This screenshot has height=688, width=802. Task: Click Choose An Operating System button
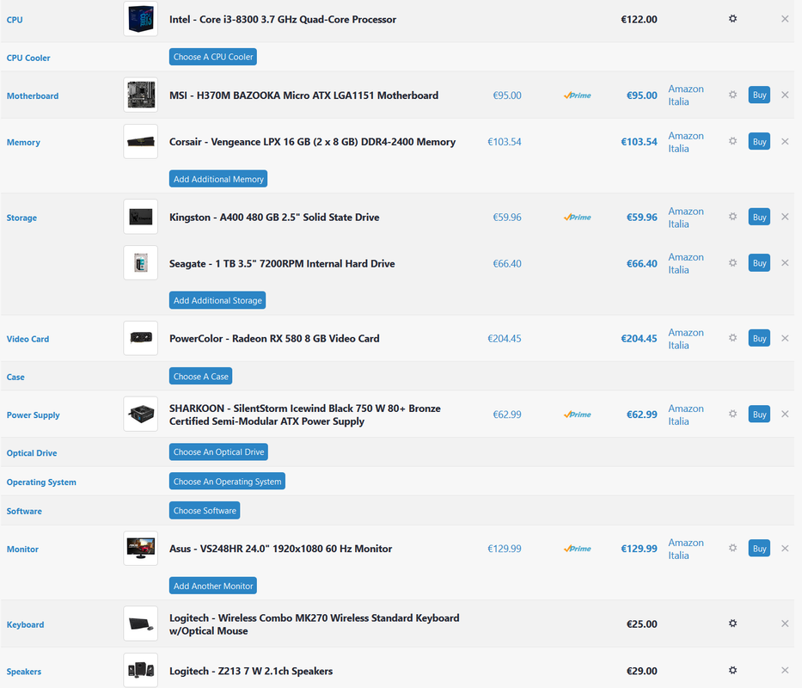(x=227, y=482)
